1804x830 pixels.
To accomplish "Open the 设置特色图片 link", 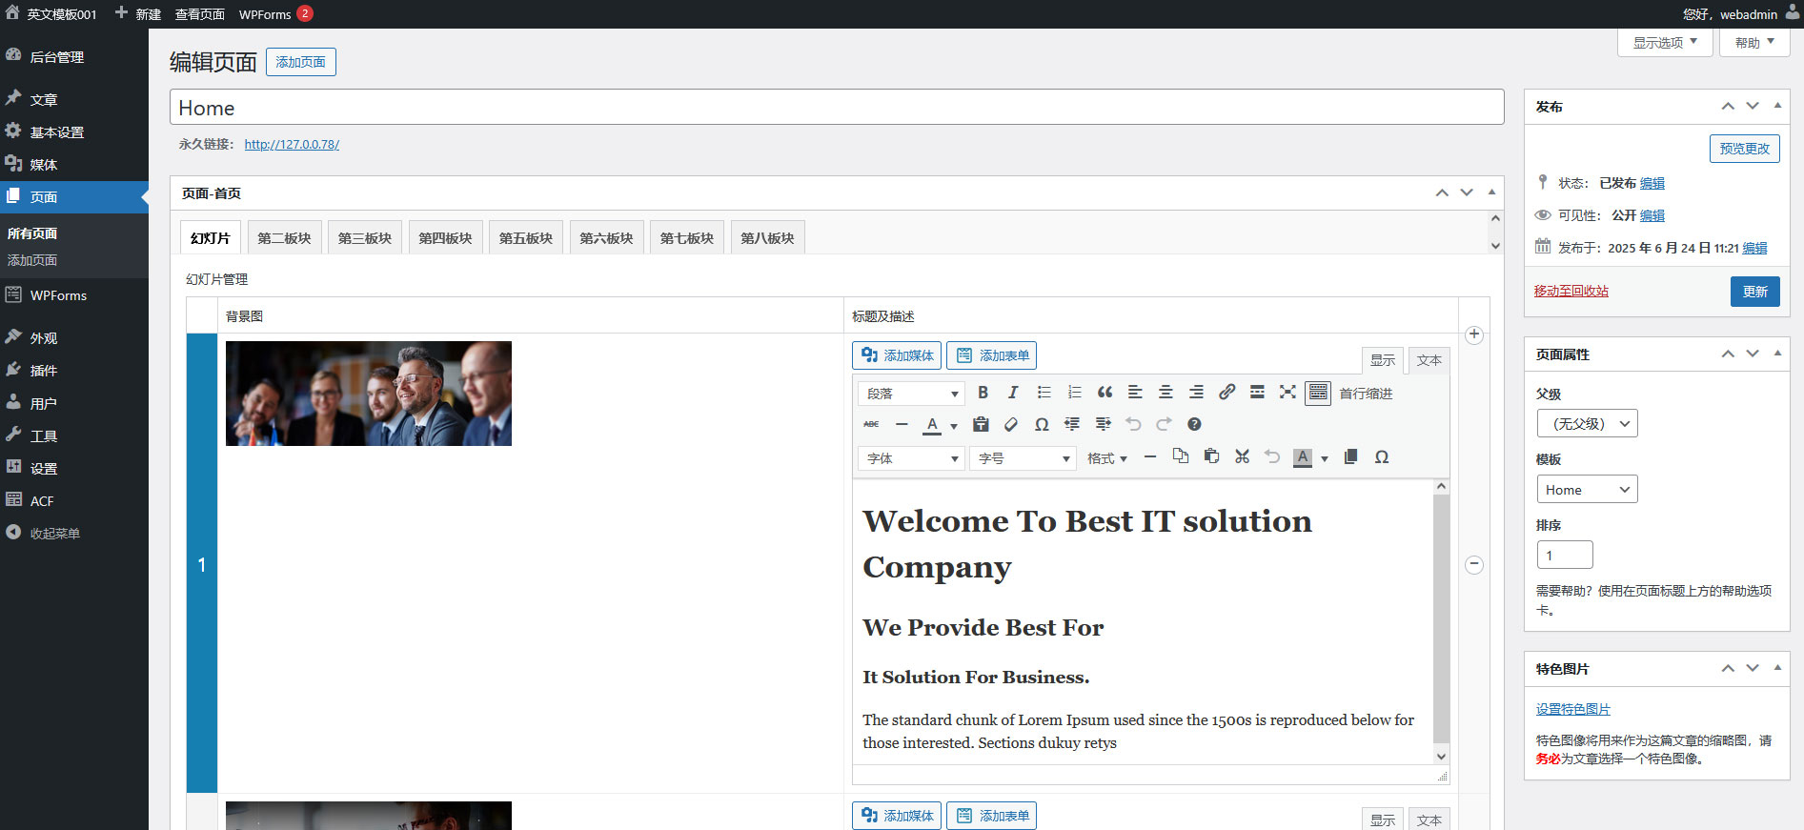I will (1572, 709).
